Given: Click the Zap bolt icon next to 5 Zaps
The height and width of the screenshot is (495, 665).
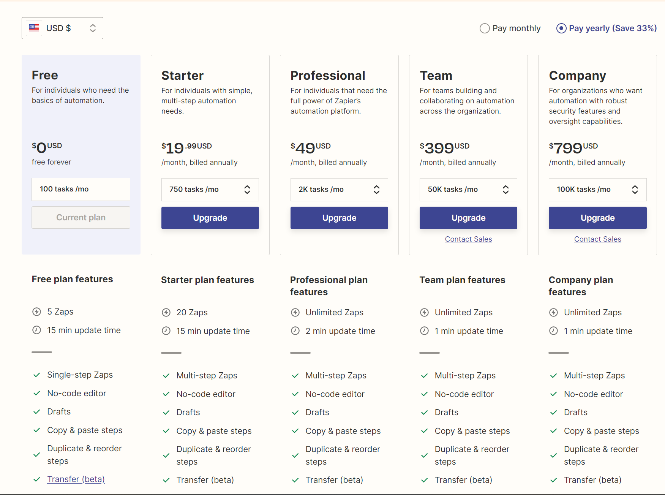Looking at the screenshot, I should [x=36, y=312].
